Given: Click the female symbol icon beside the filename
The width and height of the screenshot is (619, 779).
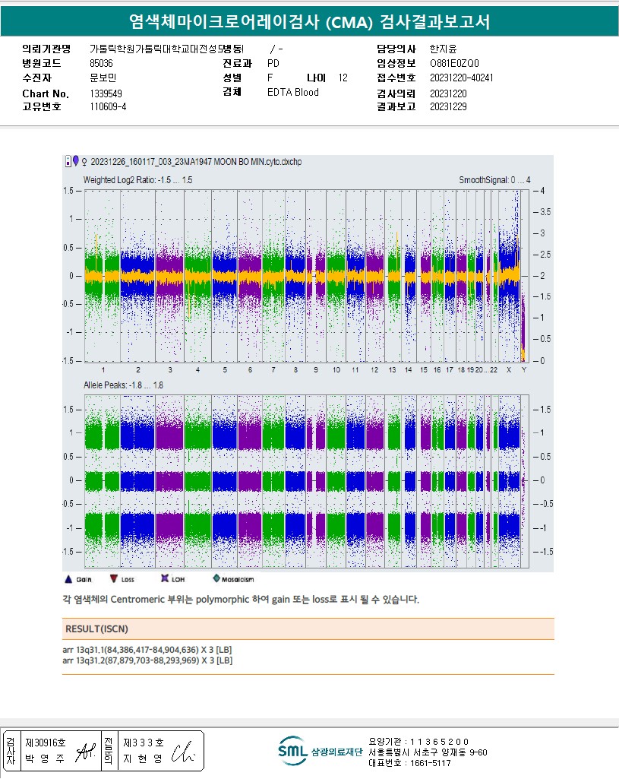Looking at the screenshot, I should click(x=84, y=161).
